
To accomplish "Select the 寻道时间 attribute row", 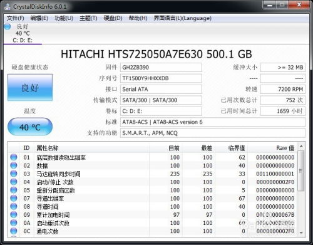I will 153,206.
